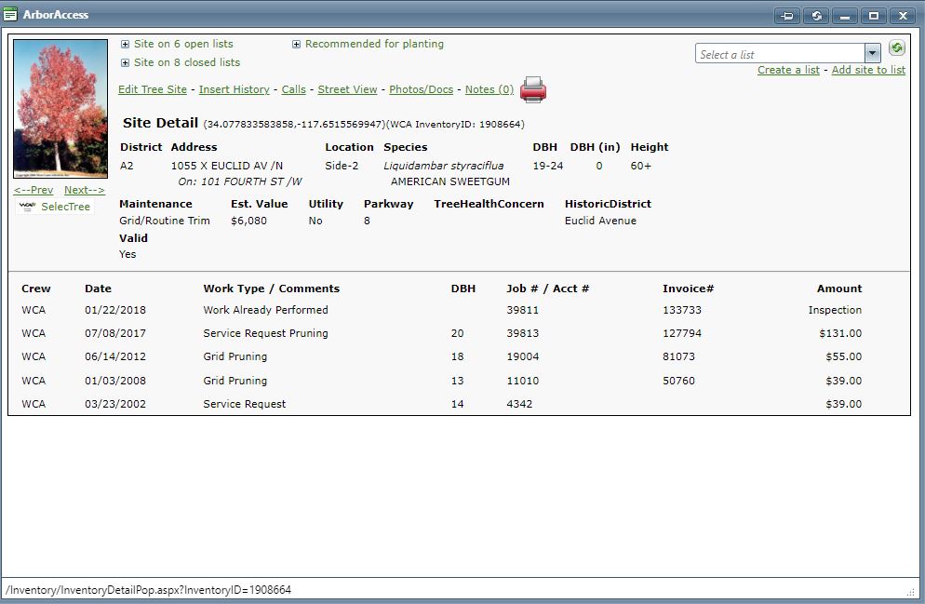Click date '03/23/2002' history row
This screenshot has width=925, height=604.
point(115,404)
